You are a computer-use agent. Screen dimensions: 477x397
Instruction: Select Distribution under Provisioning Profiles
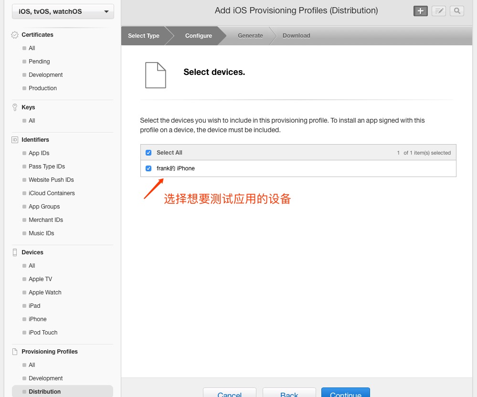44,392
